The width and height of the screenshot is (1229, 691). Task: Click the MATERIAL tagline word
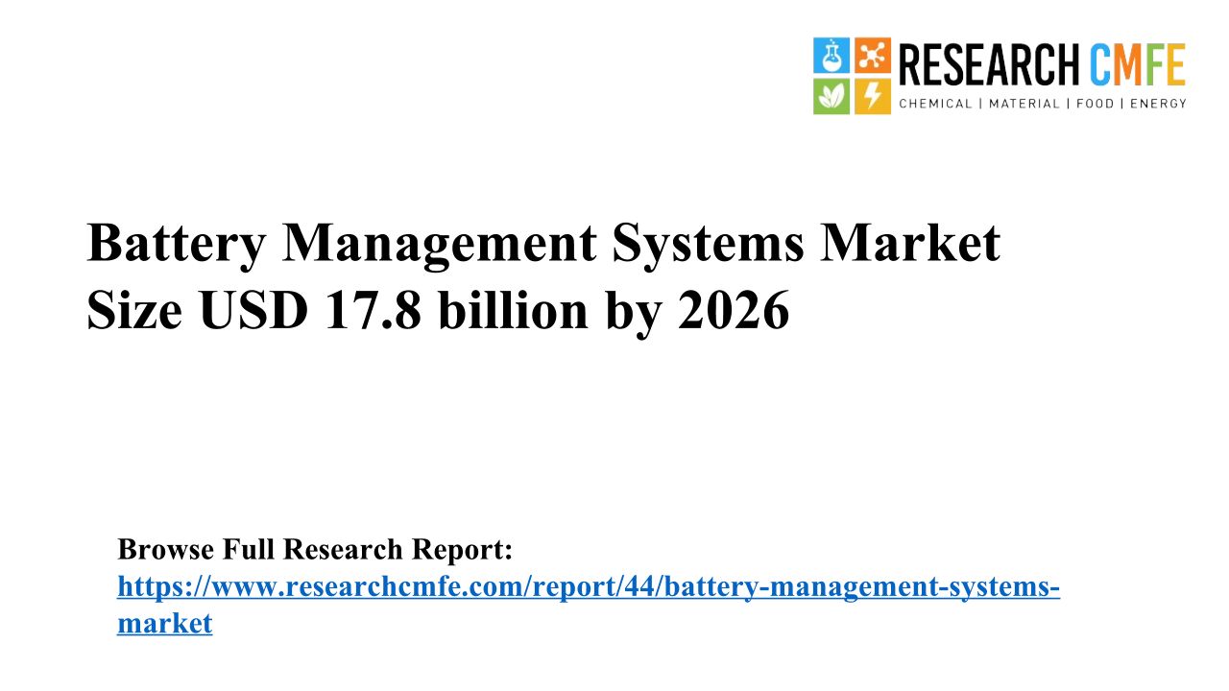point(1024,104)
